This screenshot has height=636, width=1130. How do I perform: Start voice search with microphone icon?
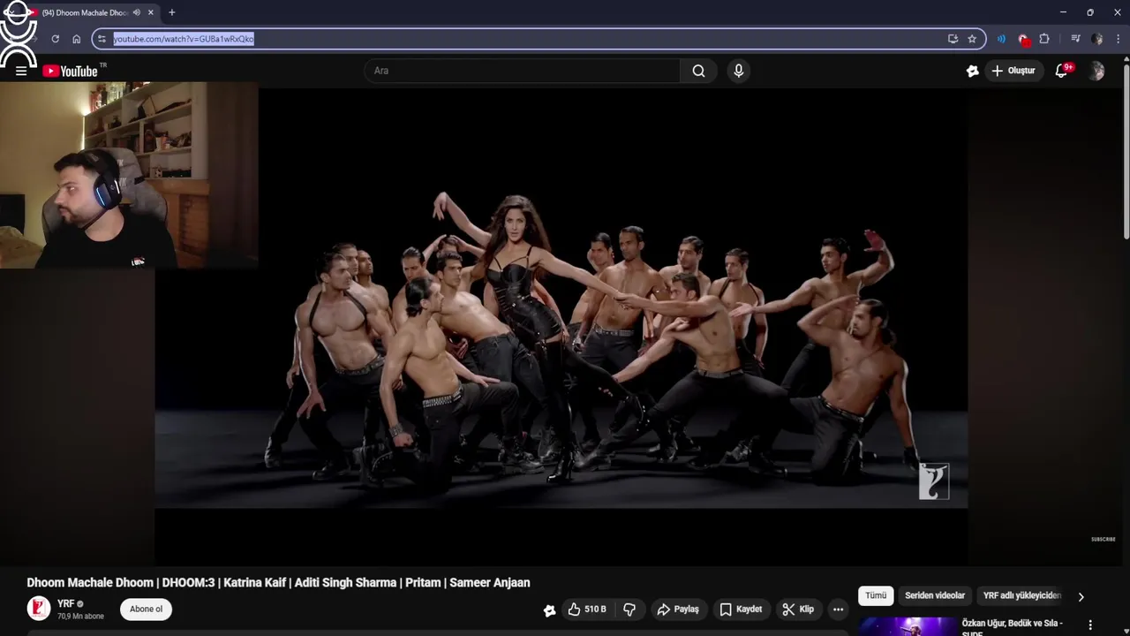739,71
